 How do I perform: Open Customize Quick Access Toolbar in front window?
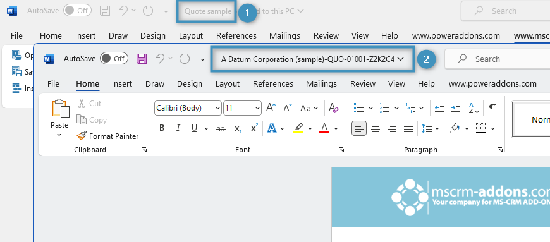pos(202,59)
